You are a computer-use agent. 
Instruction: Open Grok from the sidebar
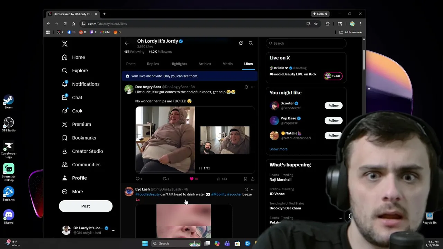click(72, 111)
